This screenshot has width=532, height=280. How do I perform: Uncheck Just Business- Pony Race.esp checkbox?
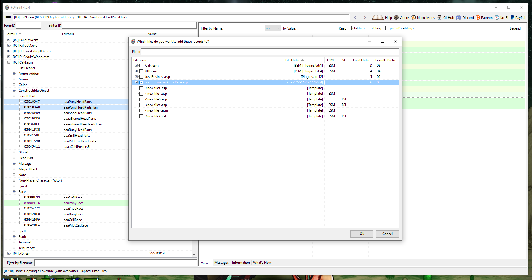coord(141,82)
